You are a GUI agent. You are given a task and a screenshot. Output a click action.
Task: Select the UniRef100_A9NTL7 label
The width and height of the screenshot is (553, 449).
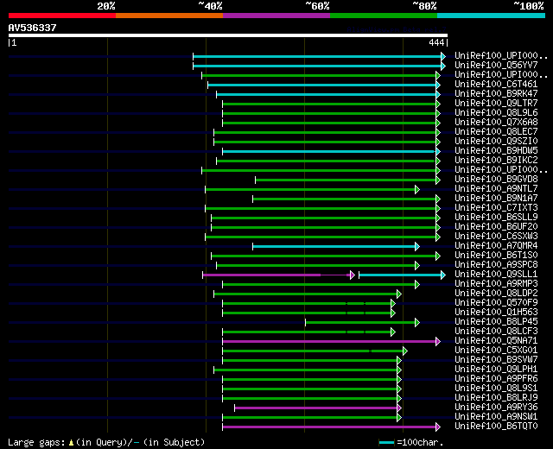click(x=496, y=189)
